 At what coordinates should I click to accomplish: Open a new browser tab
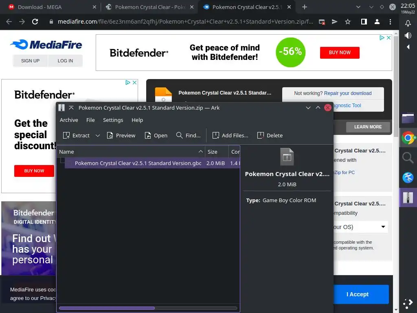pos(305,7)
